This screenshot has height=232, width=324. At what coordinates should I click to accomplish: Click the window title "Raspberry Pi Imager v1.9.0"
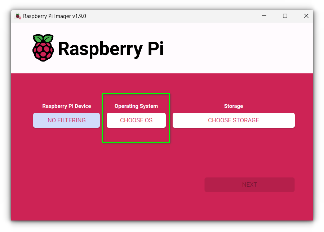pos(54,16)
